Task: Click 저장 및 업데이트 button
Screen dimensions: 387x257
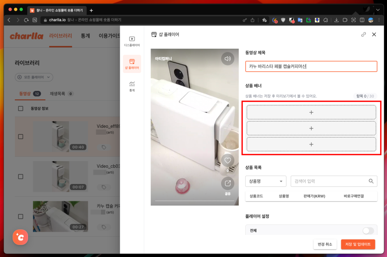Action: [358, 244]
